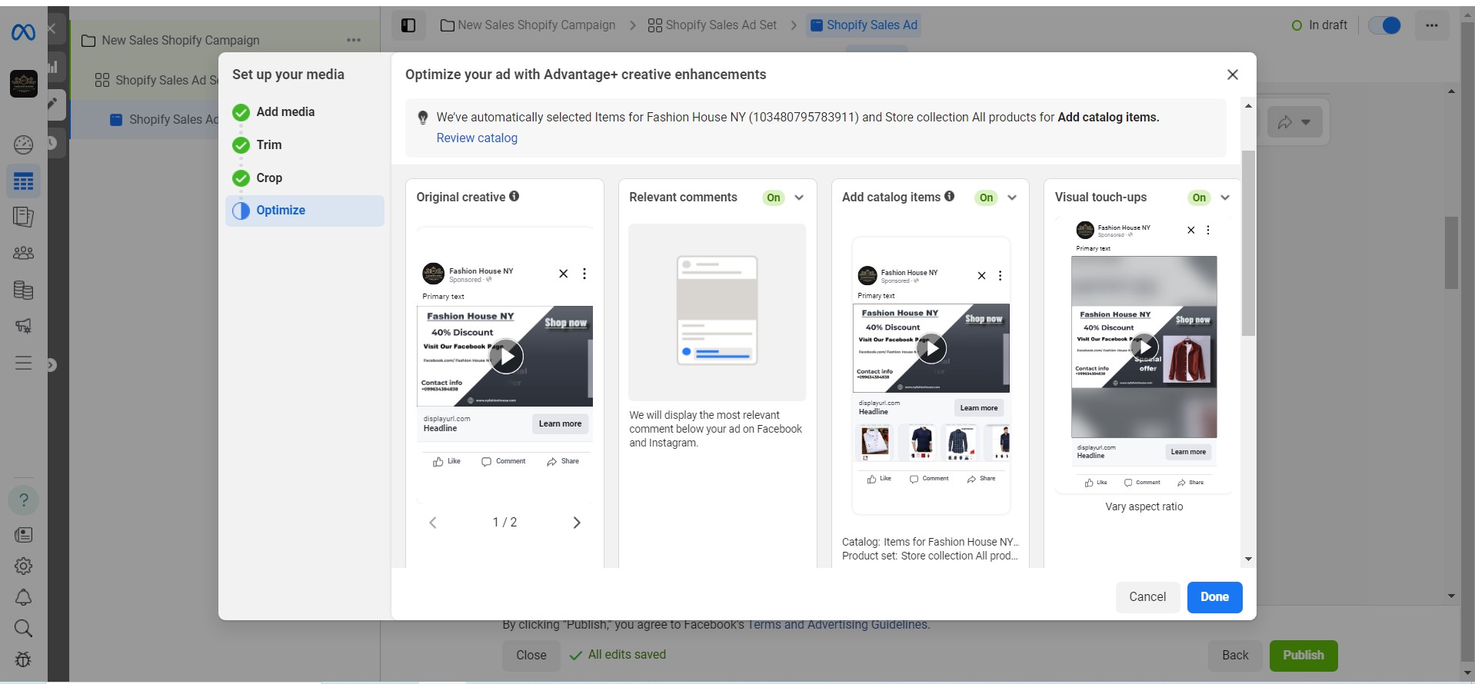Open Search magnifier icon in sidebar
Viewport: 1475px width, 684px height.
coord(24,628)
